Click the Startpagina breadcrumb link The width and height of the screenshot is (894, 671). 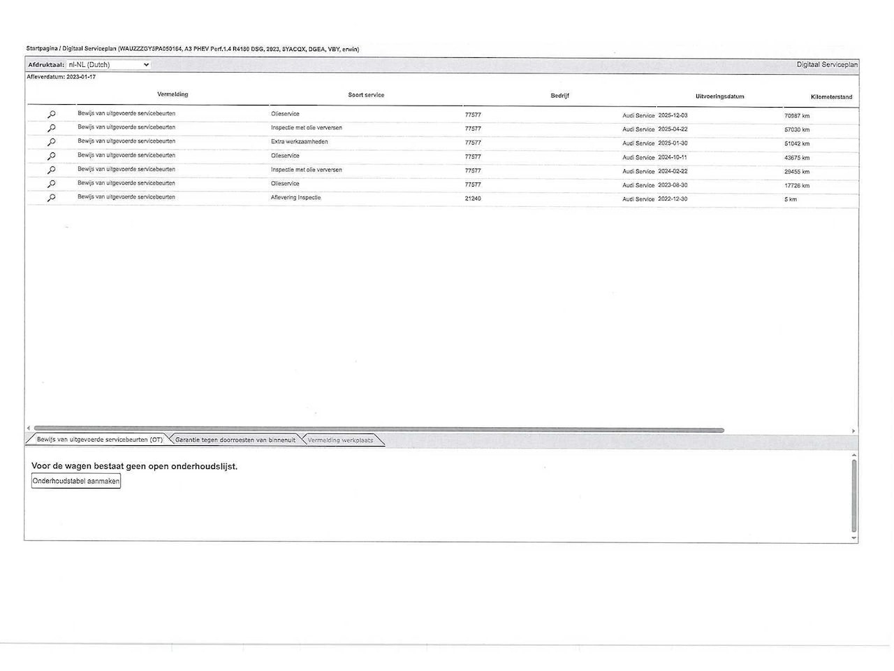coord(41,49)
